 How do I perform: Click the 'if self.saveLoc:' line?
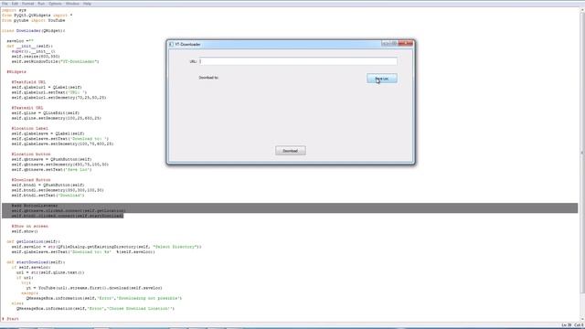click(x=31, y=267)
